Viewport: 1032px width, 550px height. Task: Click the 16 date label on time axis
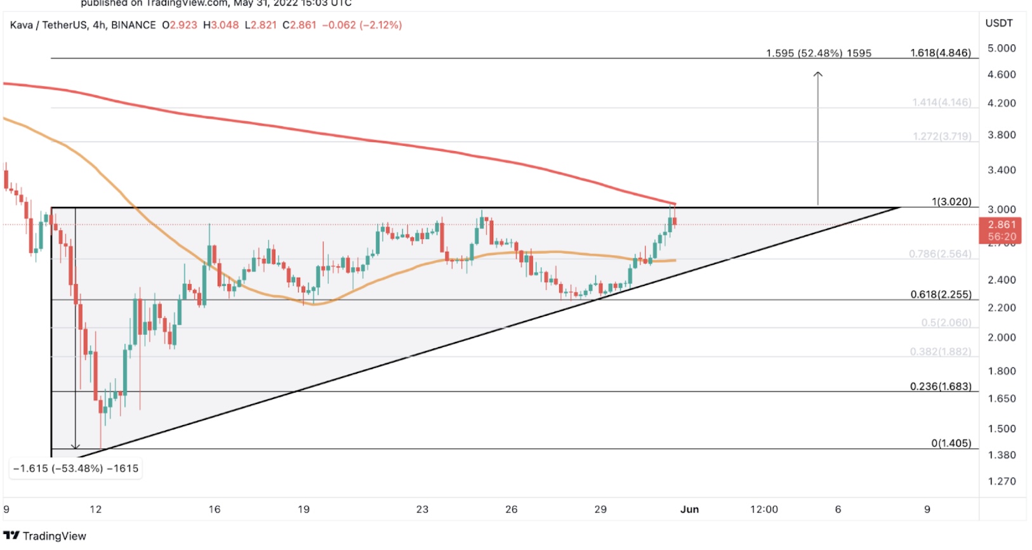[x=215, y=509]
